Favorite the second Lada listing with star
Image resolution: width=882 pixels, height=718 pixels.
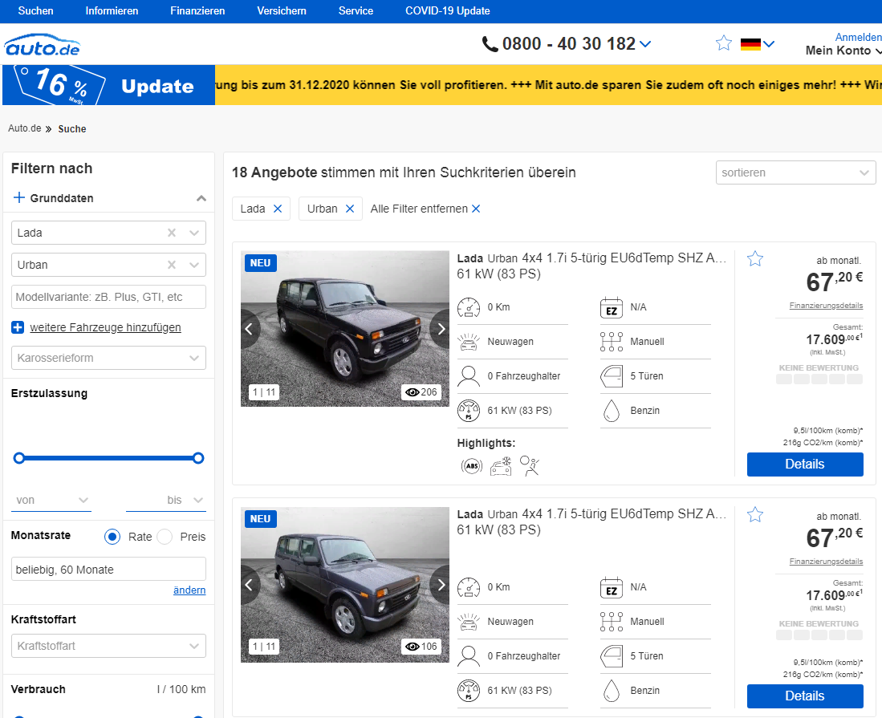[x=755, y=514]
